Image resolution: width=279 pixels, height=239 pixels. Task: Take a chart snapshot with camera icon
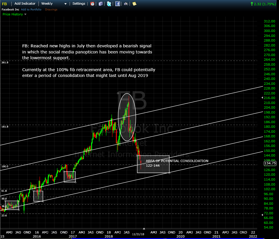[126, 4]
